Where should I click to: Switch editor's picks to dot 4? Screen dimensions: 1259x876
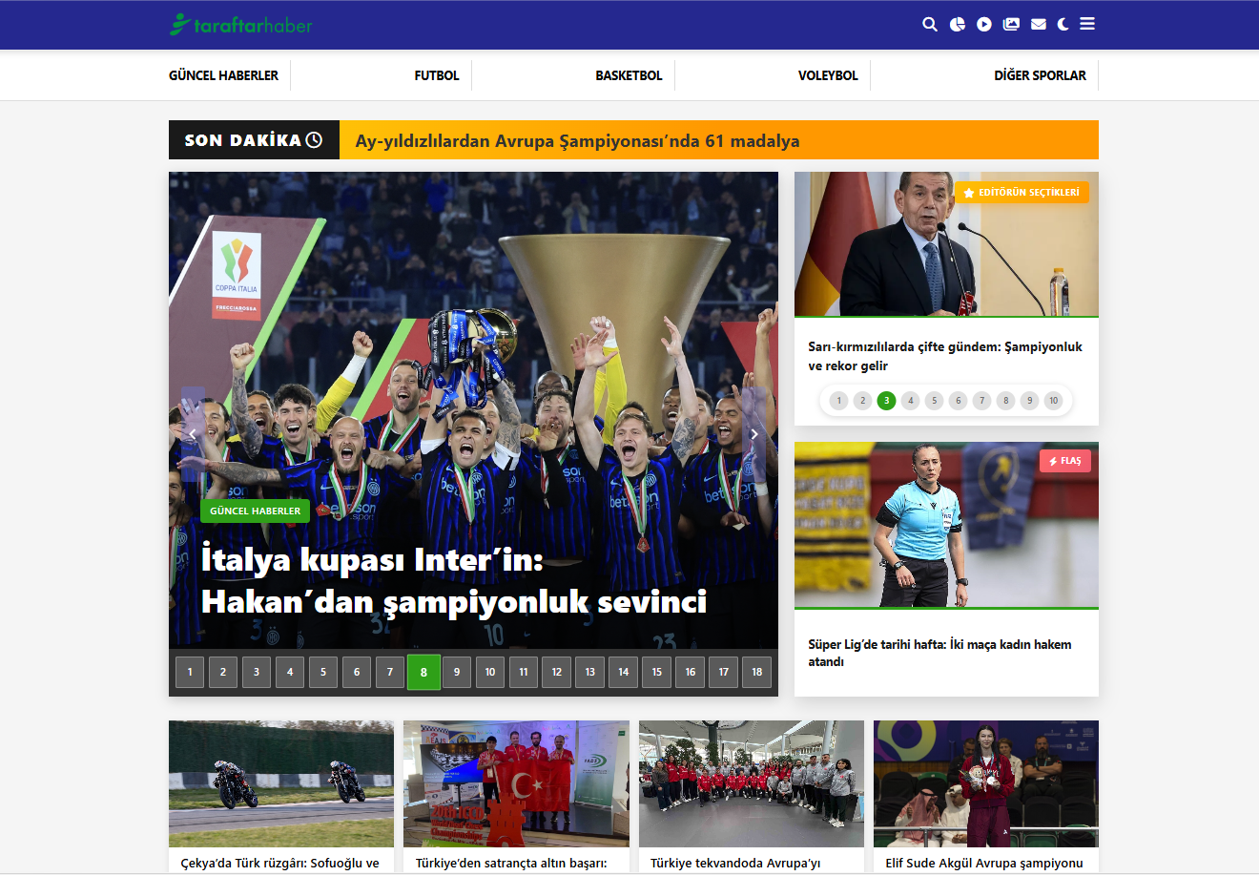[x=911, y=401]
